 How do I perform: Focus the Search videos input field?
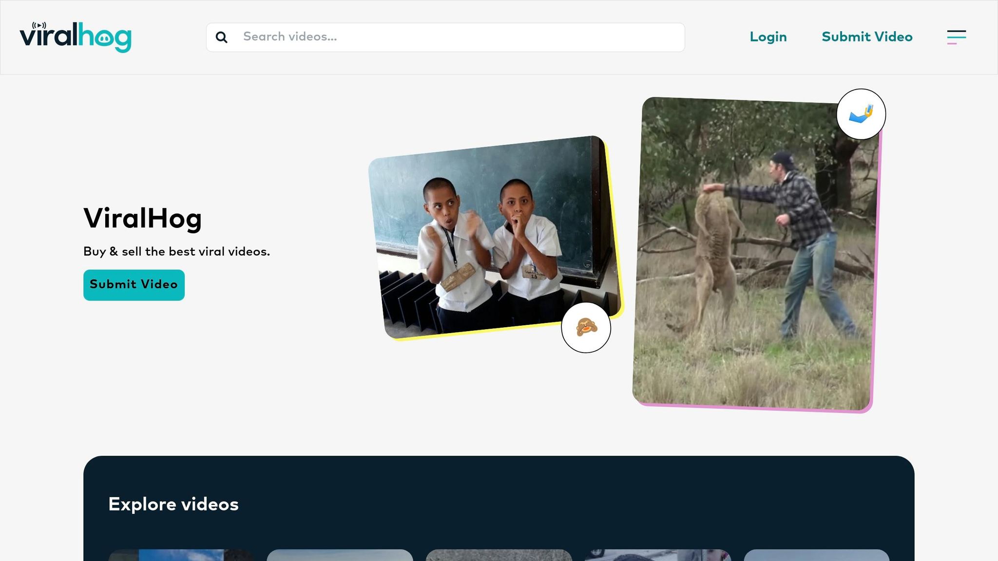pyautogui.click(x=445, y=37)
